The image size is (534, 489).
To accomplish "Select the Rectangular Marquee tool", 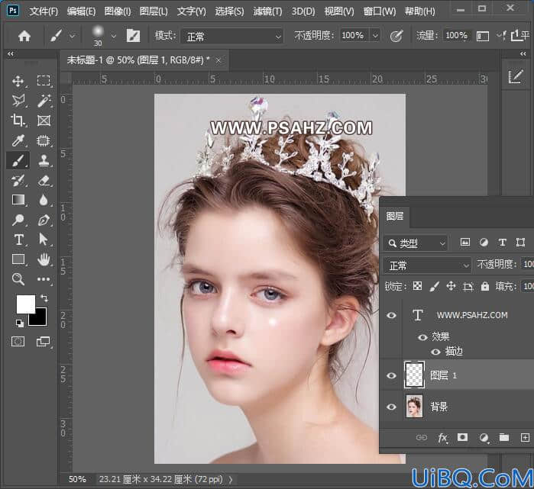I will click(x=44, y=81).
